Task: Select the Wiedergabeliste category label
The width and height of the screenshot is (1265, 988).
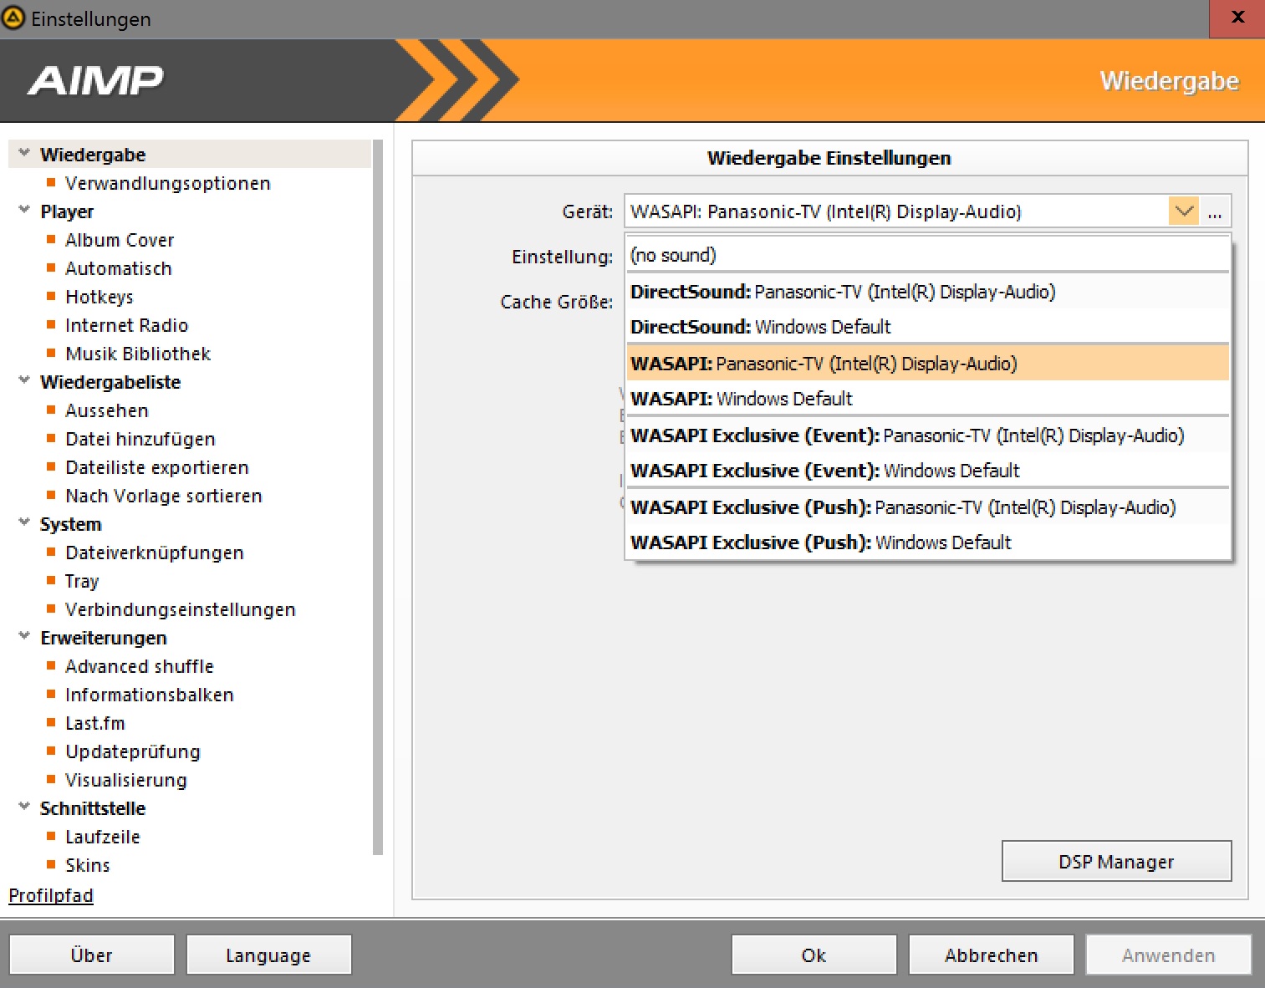Action: (110, 382)
